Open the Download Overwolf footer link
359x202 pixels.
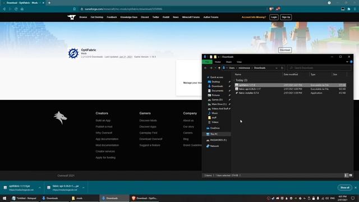coord(151,139)
